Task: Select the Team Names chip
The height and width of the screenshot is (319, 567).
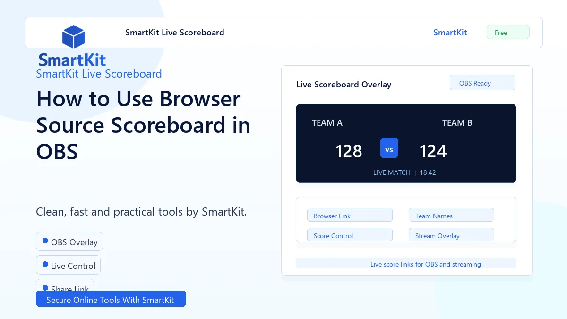Action: point(451,216)
